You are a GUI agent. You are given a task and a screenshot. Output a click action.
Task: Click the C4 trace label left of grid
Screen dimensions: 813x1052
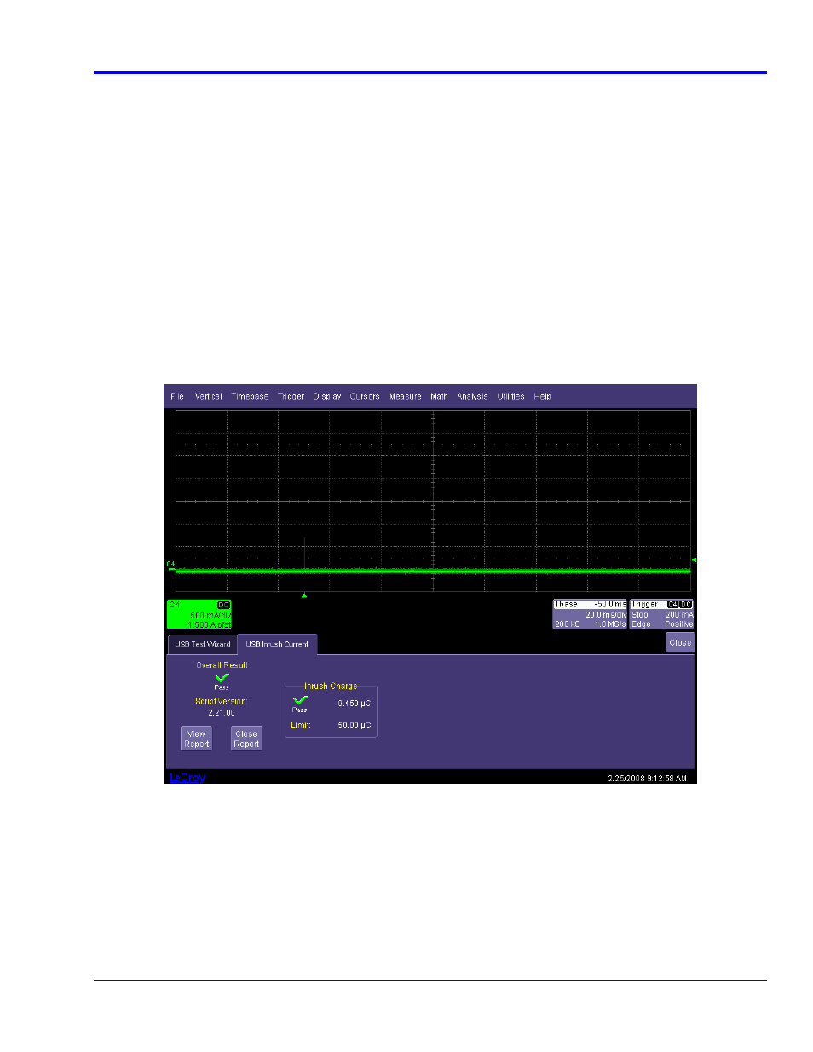[x=170, y=564]
